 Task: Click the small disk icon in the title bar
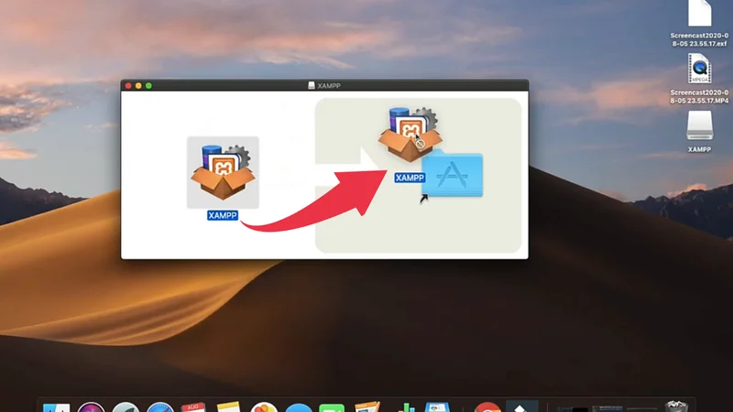click(312, 85)
